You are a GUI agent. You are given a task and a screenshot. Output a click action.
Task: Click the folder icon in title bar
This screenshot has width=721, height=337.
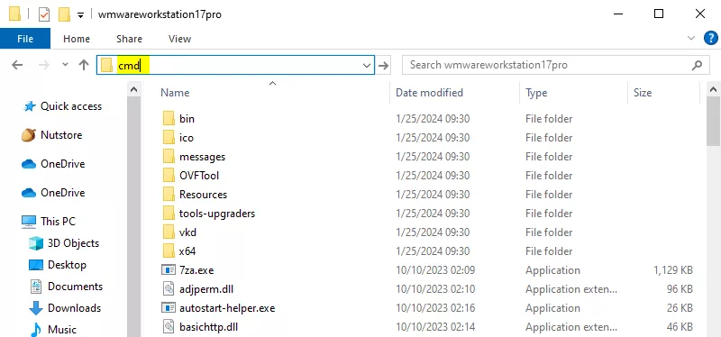[x=14, y=14]
